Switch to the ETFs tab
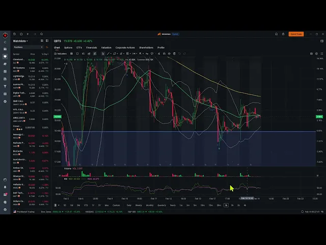 coord(79,47)
